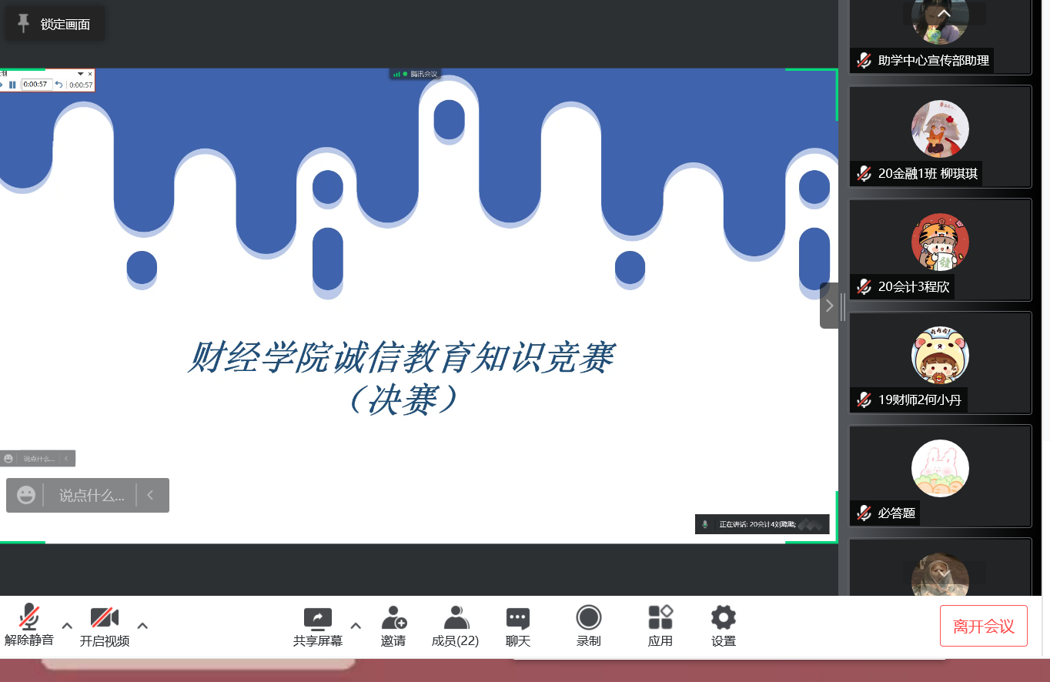Screen dimensions: 1050x682
Task: Click the 离开会议 leave meeting button
Action: coord(983,626)
